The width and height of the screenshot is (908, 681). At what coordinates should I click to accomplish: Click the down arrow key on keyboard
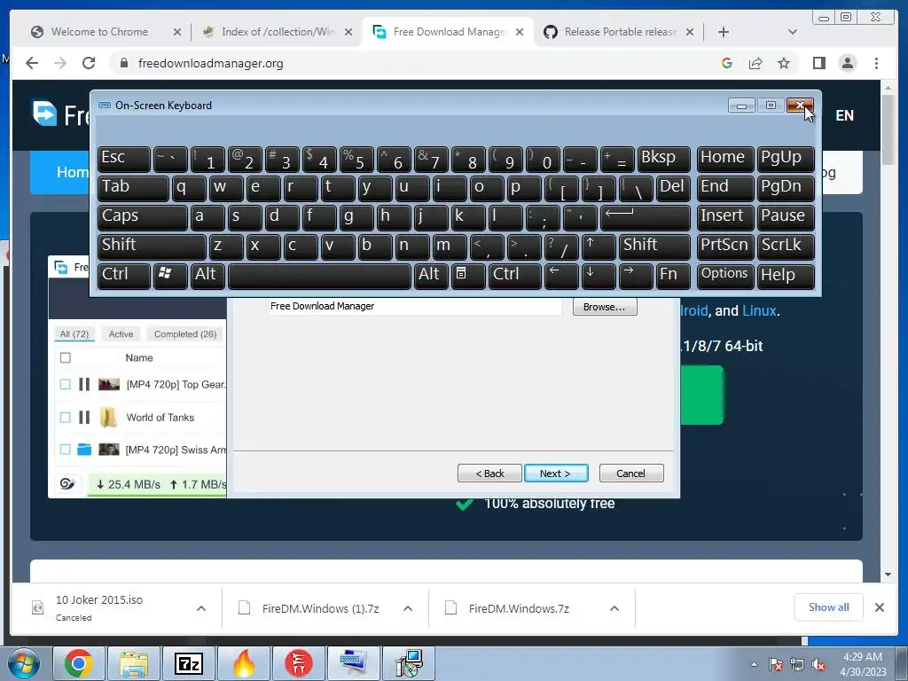pyautogui.click(x=599, y=275)
